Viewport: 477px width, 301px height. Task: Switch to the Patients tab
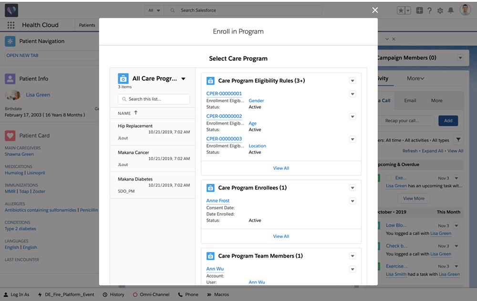(87, 25)
